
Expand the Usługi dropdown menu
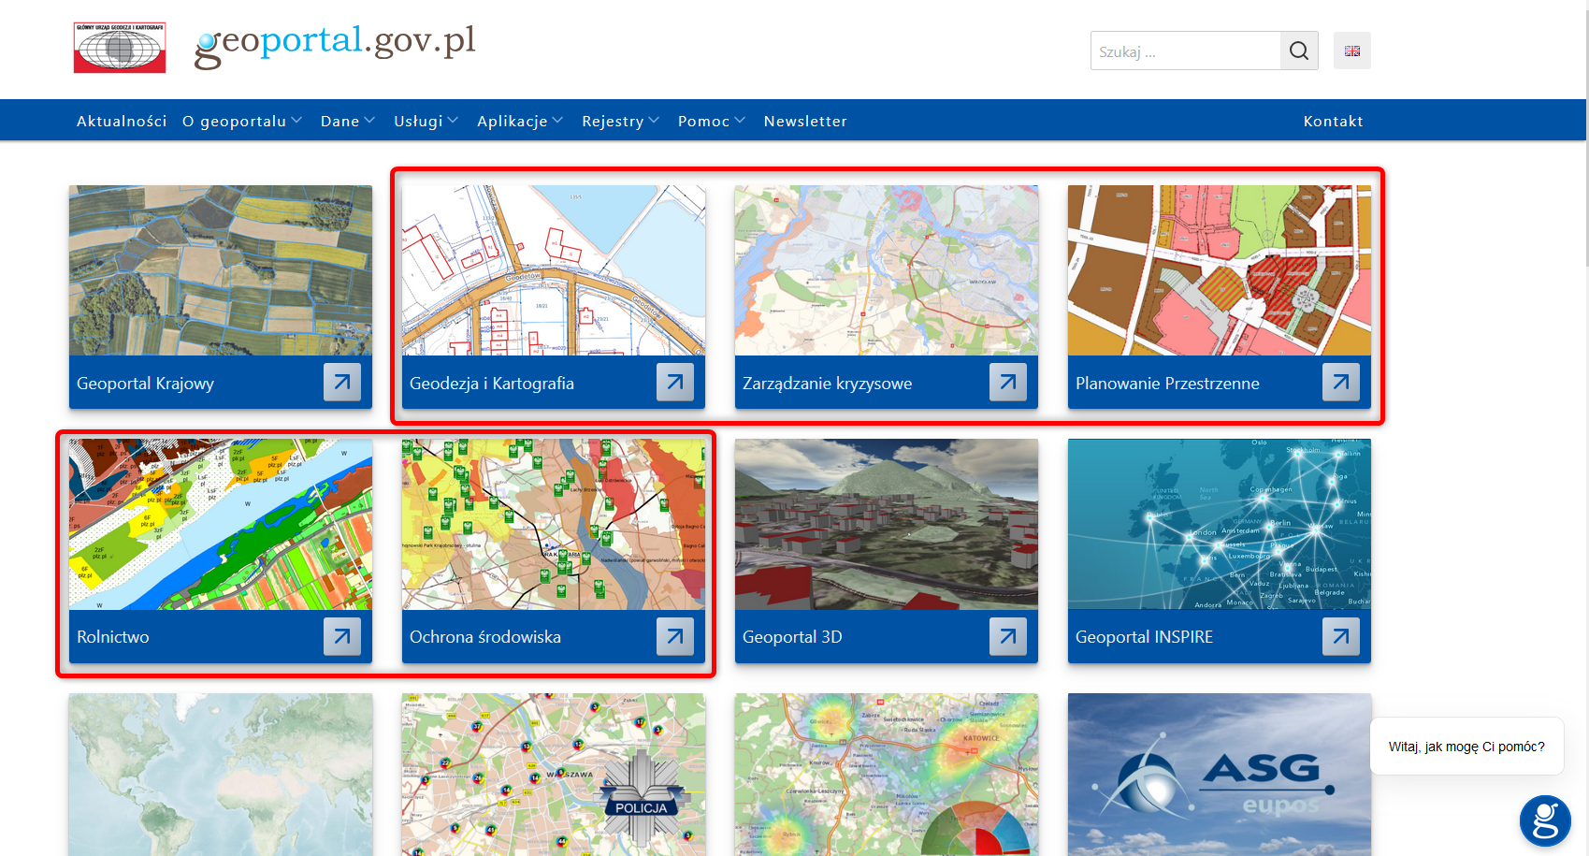[426, 121]
